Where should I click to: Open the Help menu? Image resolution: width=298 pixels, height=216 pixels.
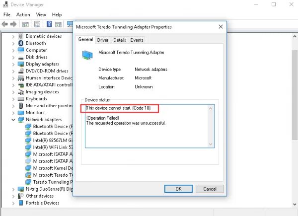point(57,14)
